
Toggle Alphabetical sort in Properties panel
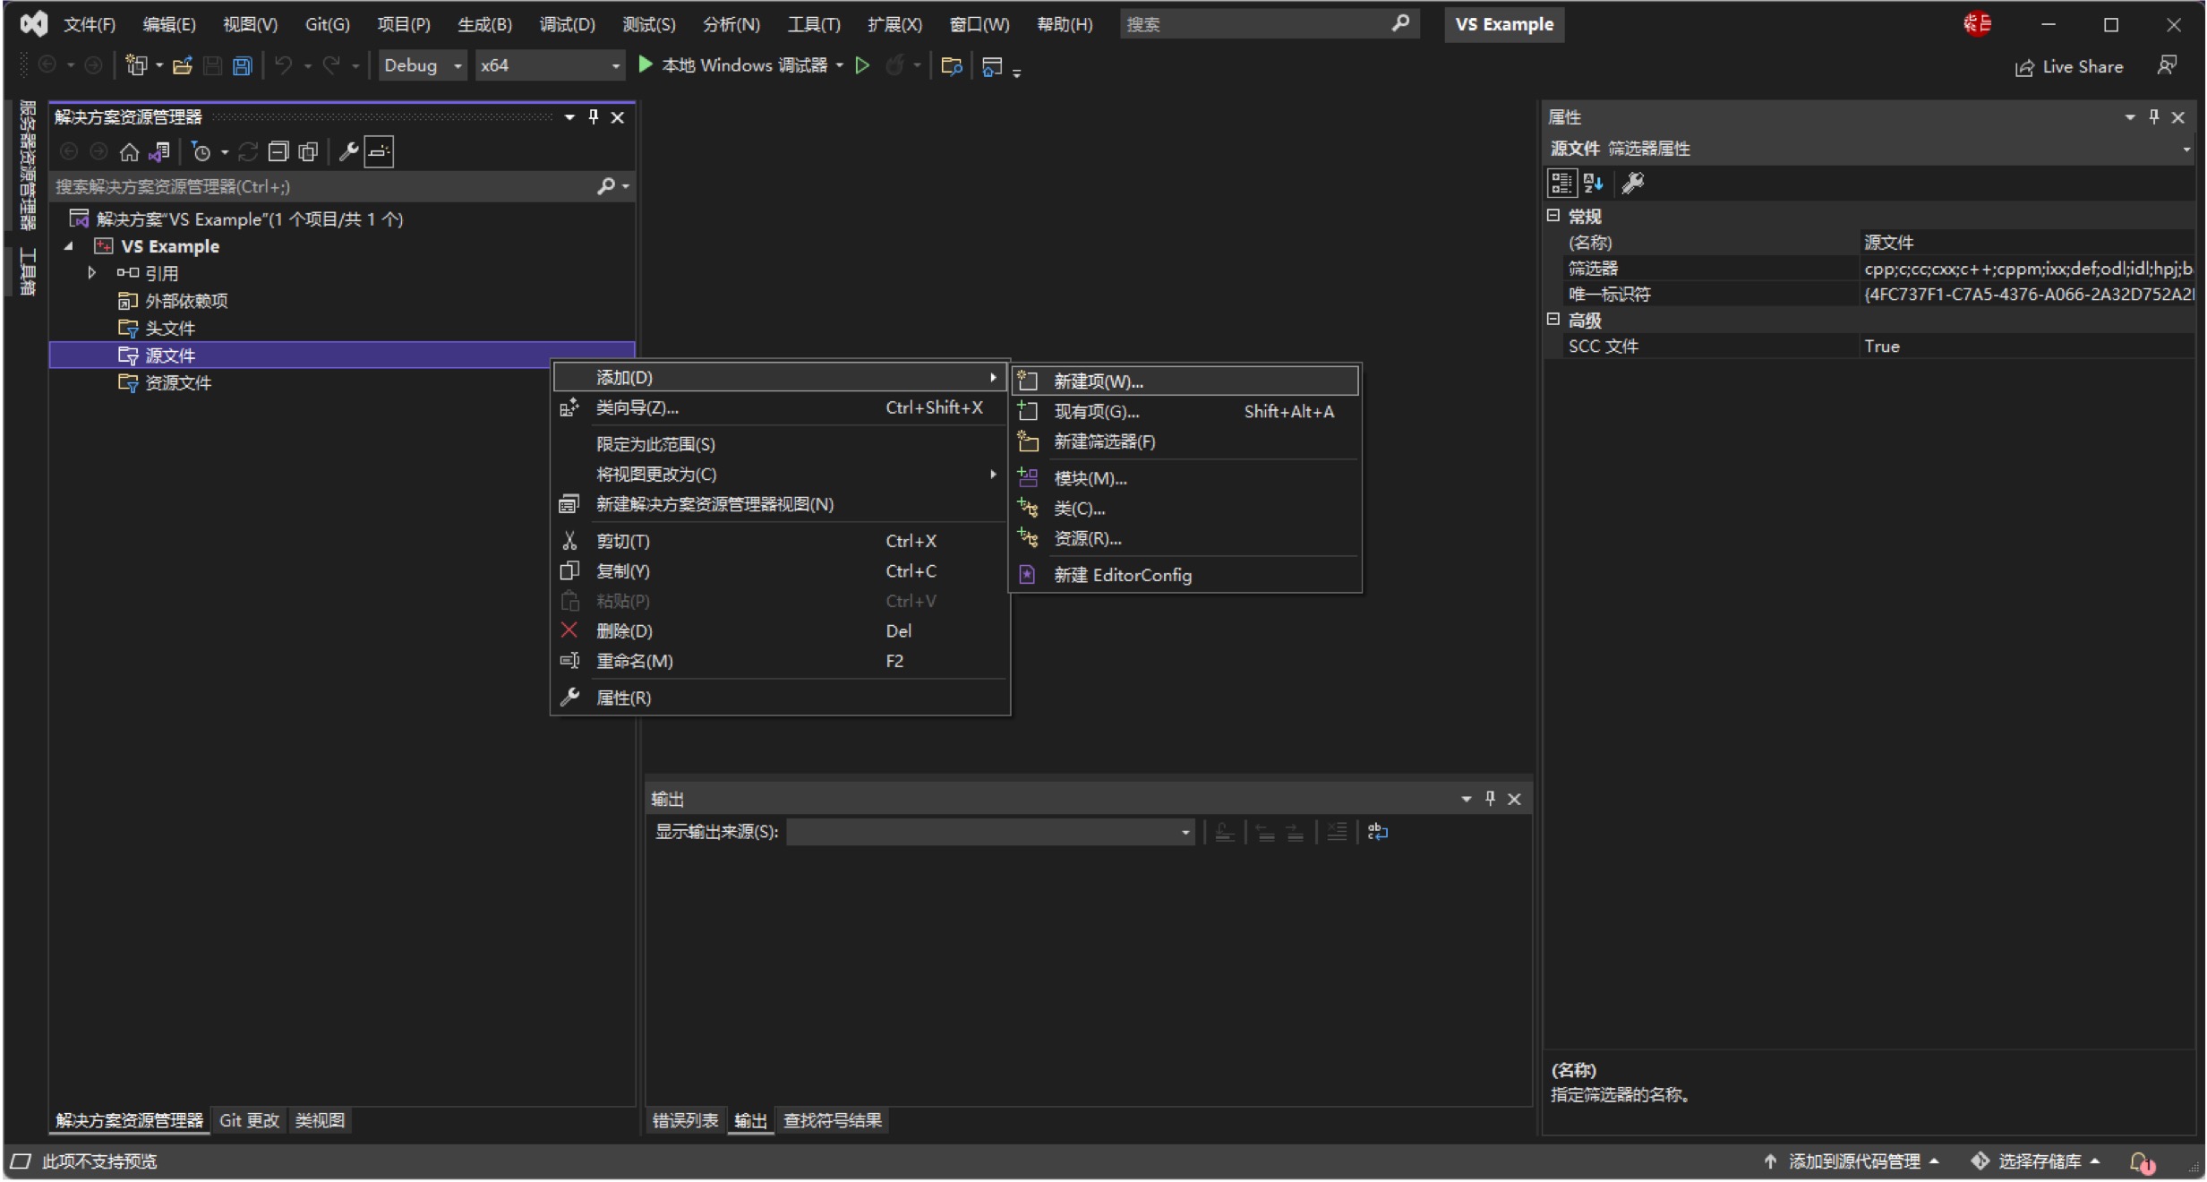coord(1593,184)
